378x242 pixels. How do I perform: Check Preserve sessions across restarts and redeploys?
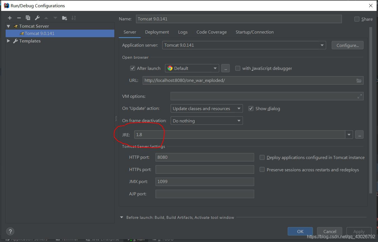(262, 169)
